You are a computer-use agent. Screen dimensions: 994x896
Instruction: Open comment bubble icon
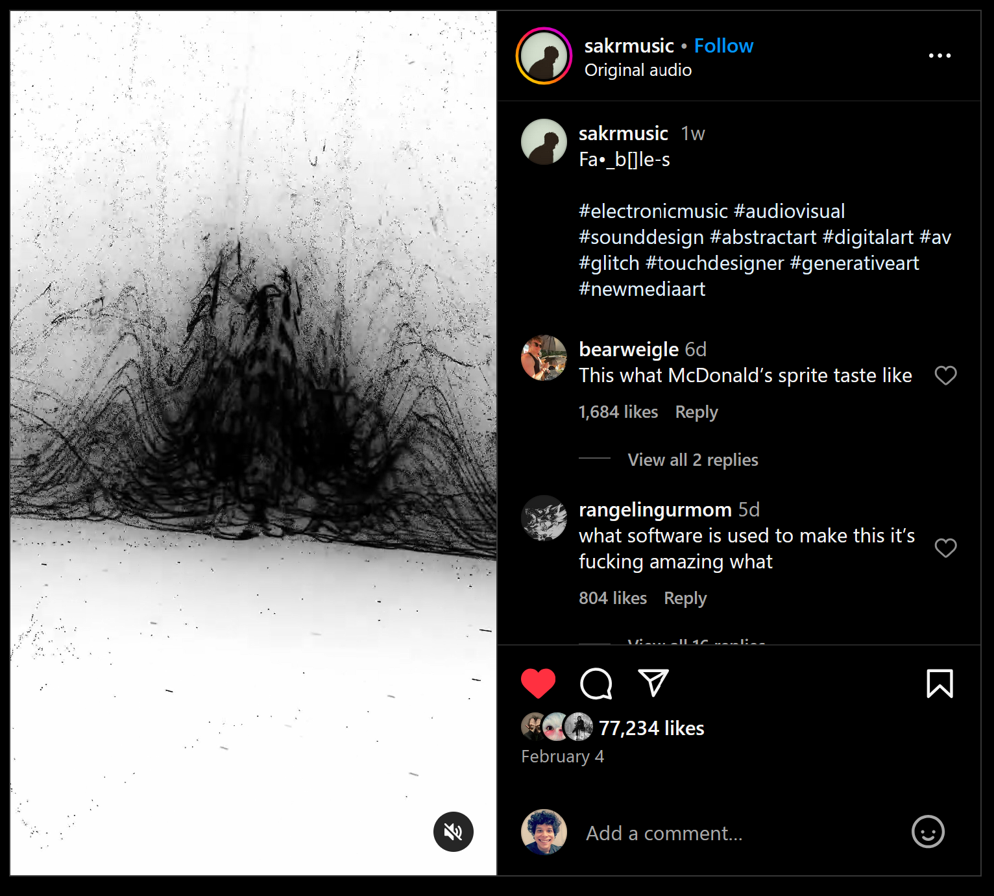596,683
